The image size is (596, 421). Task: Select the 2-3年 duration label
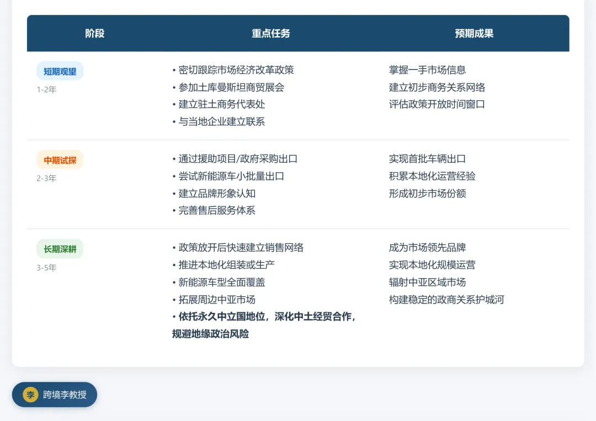coord(47,178)
